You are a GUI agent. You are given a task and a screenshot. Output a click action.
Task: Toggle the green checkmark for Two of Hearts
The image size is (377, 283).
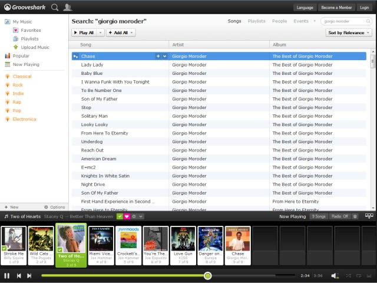120,216
